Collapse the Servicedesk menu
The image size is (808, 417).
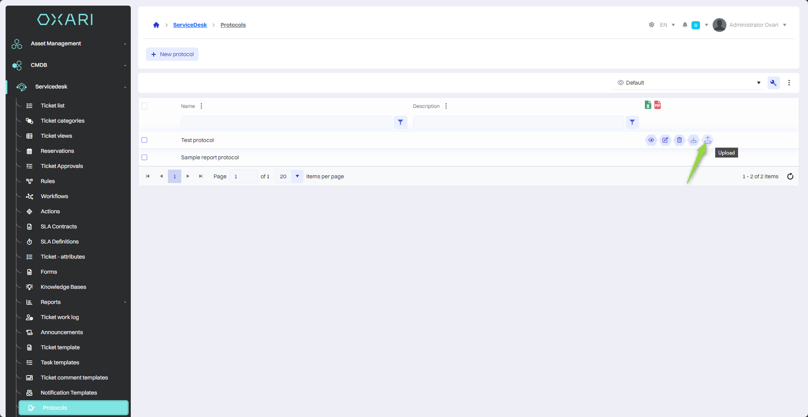(68, 87)
